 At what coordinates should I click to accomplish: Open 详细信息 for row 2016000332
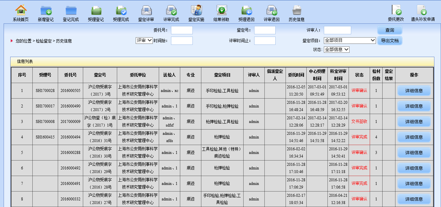click(414, 199)
